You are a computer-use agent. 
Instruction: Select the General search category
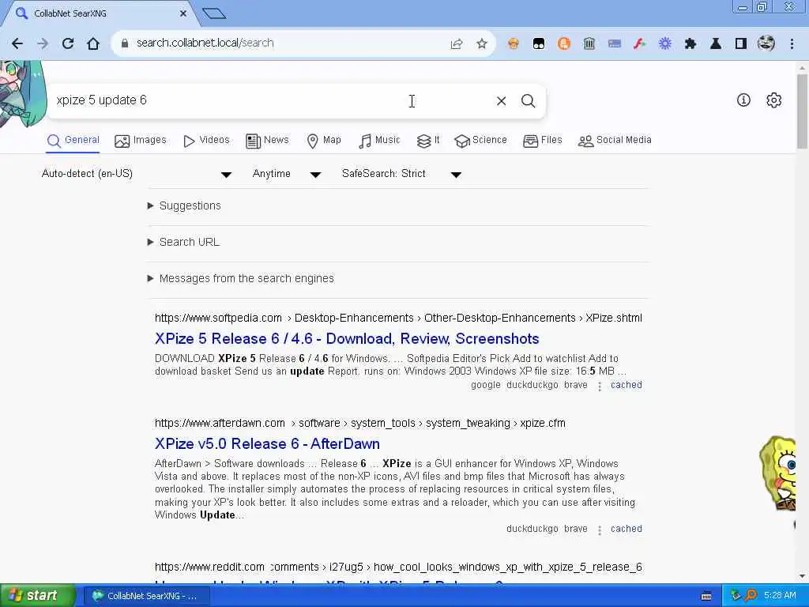(x=73, y=141)
